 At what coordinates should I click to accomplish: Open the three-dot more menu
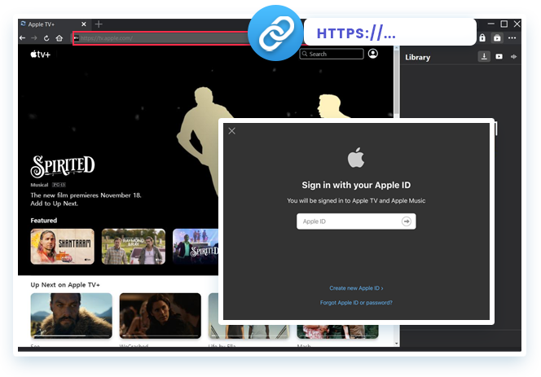[512, 38]
